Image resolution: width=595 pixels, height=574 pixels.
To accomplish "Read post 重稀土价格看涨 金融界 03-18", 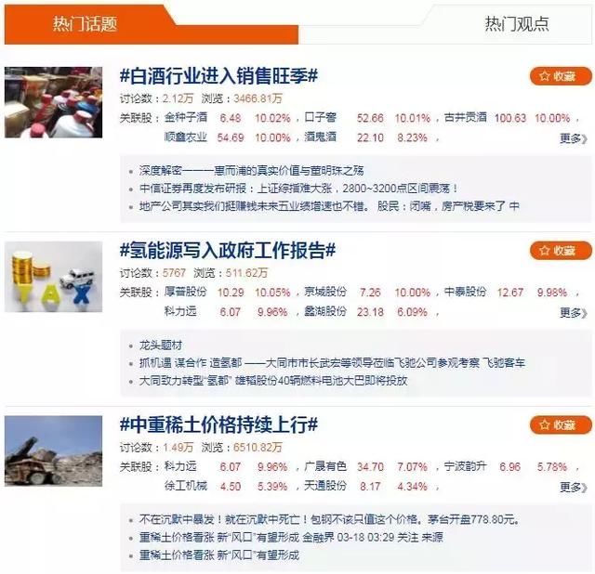I will [x=291, y=537].
